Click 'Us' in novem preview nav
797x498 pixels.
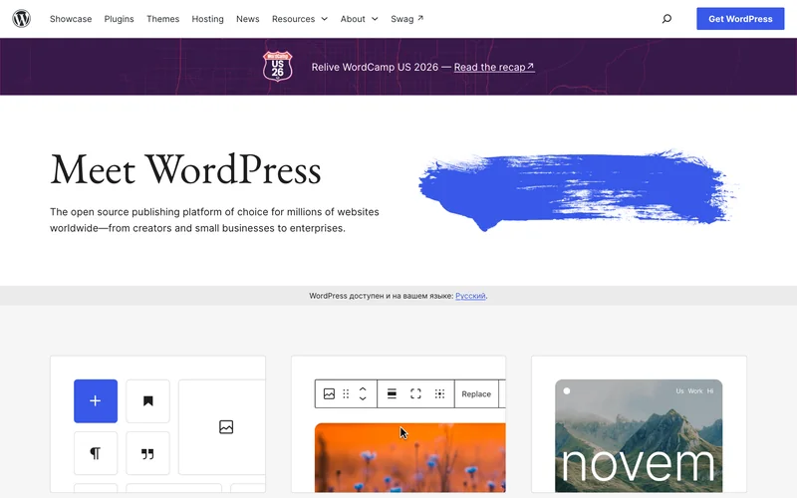(x=679, y=390)
